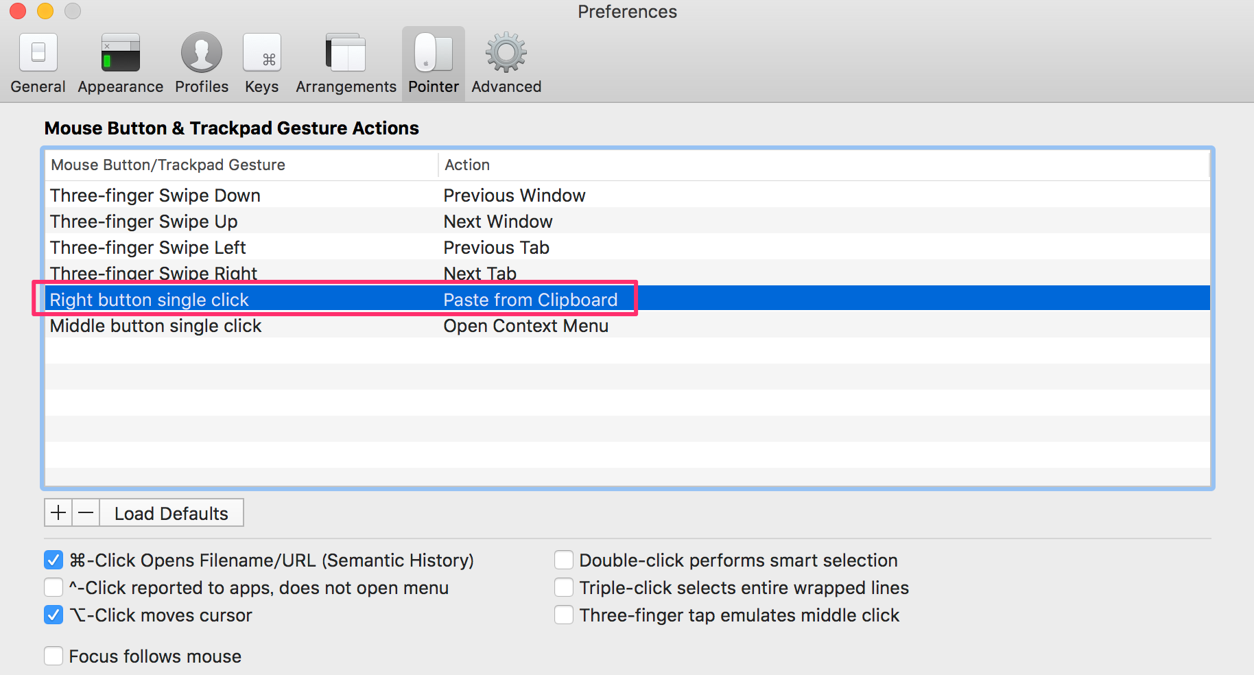The width and height of the screenshot is (1254, 675).
Task: Click the minus button to remove a gesture
Action: (x=85, y=512)
